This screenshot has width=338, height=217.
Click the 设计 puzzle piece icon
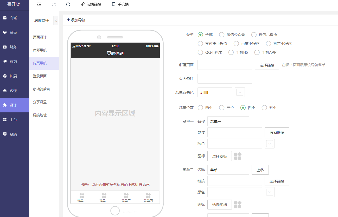point(5,105)
